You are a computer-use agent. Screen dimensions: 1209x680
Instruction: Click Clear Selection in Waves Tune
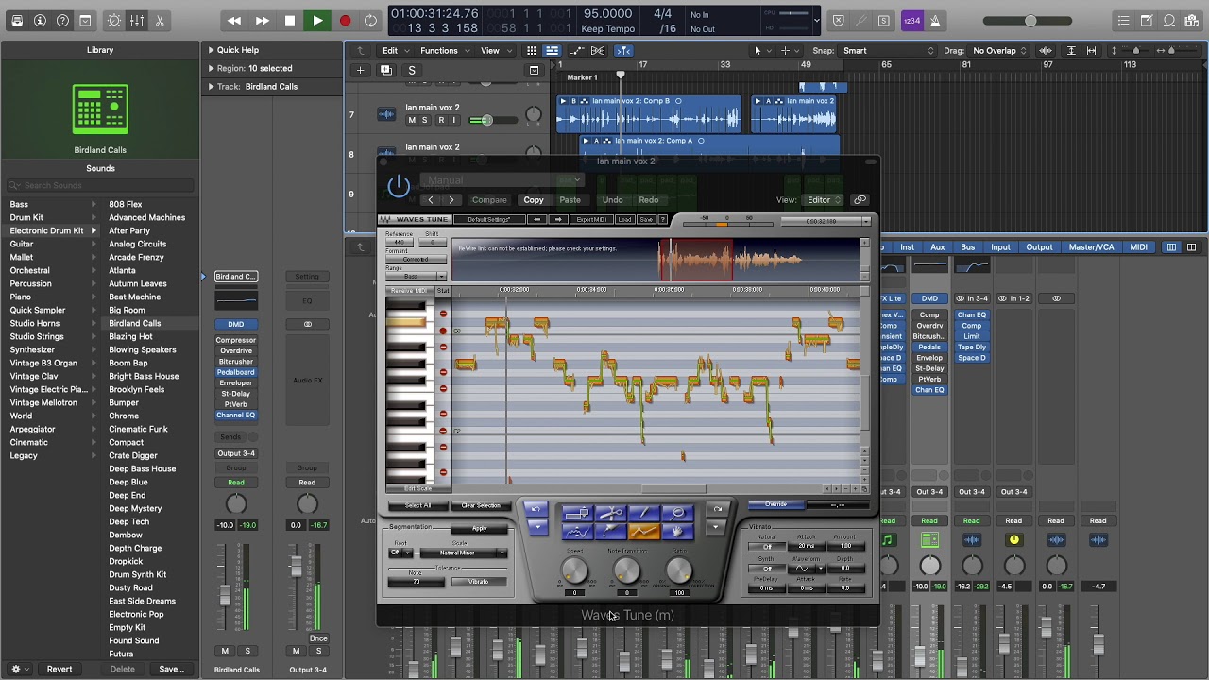click(481, 506)
